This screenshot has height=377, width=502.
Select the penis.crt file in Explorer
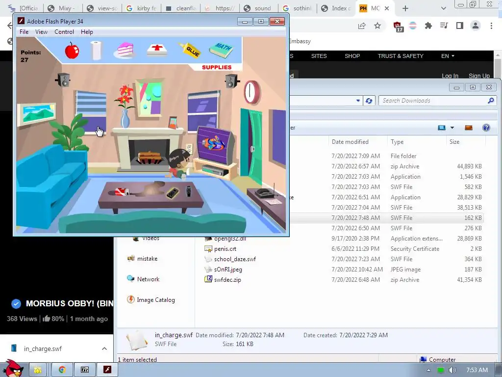220,249
